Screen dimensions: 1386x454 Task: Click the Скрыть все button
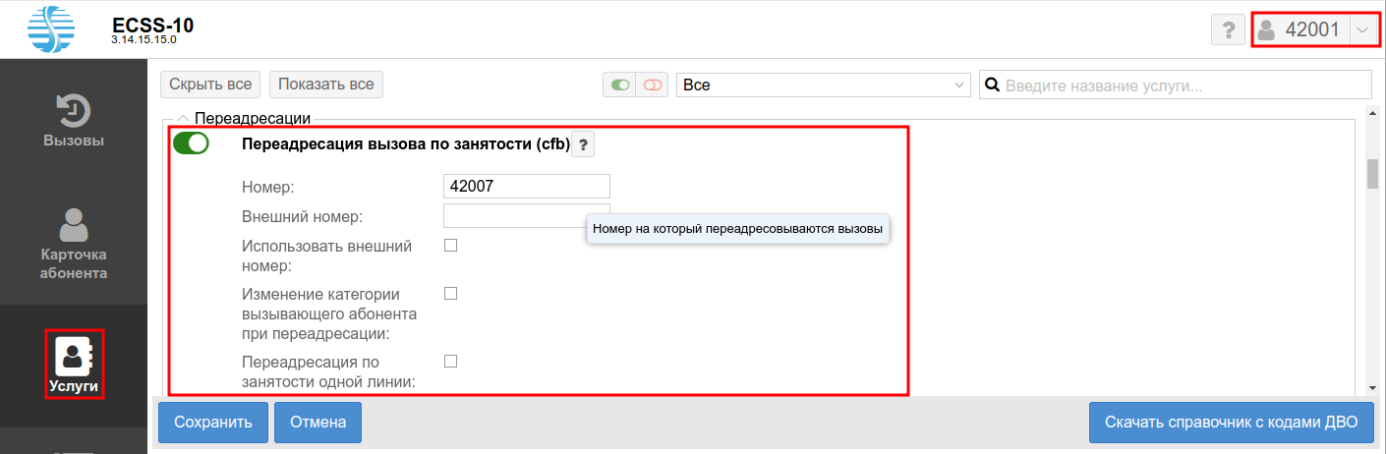(x=210, y=85)
